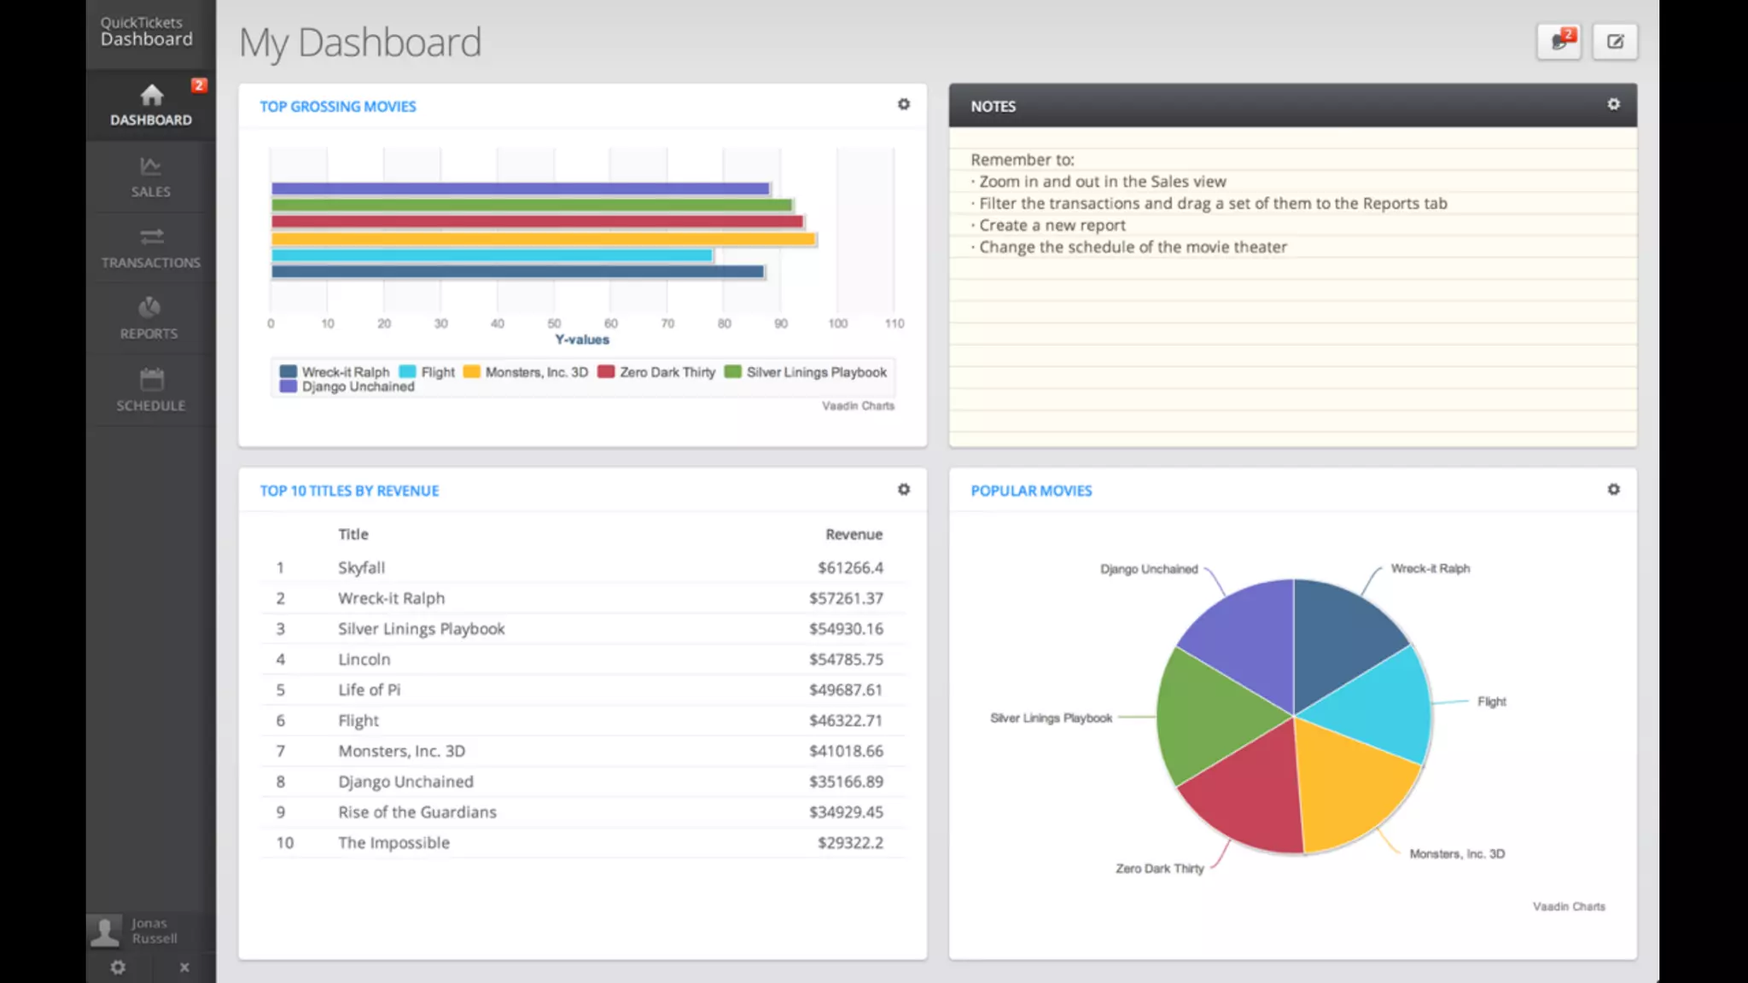
Task: Click the edit dashboard pencil button
Action: coord(1614,42)
